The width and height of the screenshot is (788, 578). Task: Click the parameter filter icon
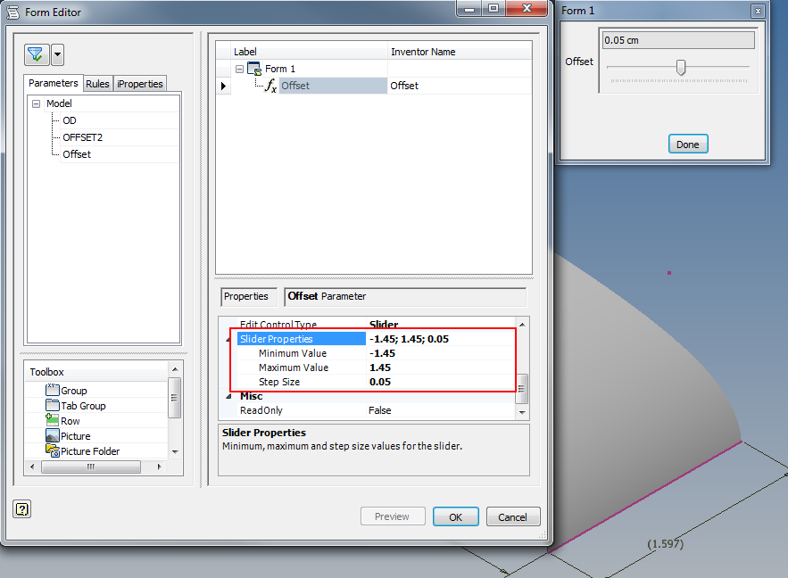(x=37, y=54)
